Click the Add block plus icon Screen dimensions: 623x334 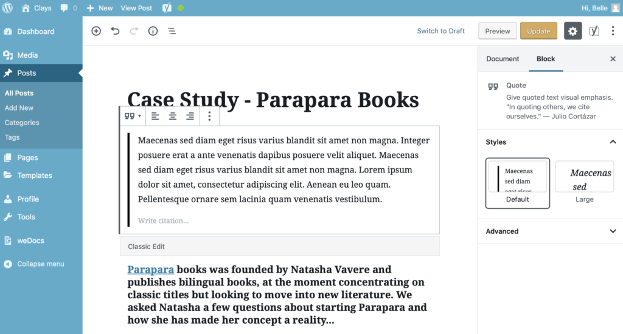click(96, 31)
